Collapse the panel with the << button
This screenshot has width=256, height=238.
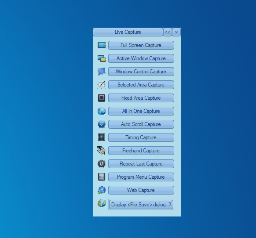(168, 32)
